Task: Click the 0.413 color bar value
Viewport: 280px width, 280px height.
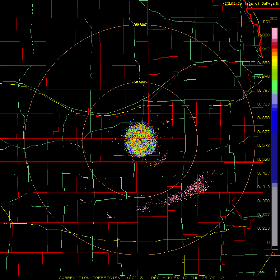Action: (x=264, y=187)
